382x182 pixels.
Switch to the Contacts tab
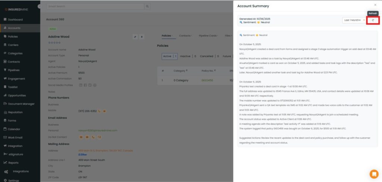pyautogui.click(x=185, y=36)
